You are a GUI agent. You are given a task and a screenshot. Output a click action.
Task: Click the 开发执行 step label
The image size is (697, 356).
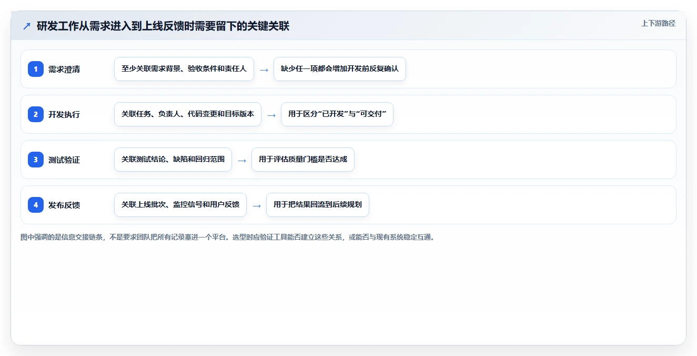pyautogui.click(x=64, y=114)
